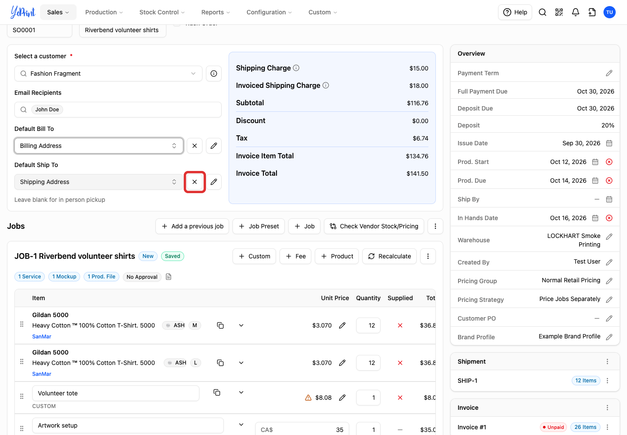Clear the In Hands Date

pyautogui.click(x=609, y=218)
